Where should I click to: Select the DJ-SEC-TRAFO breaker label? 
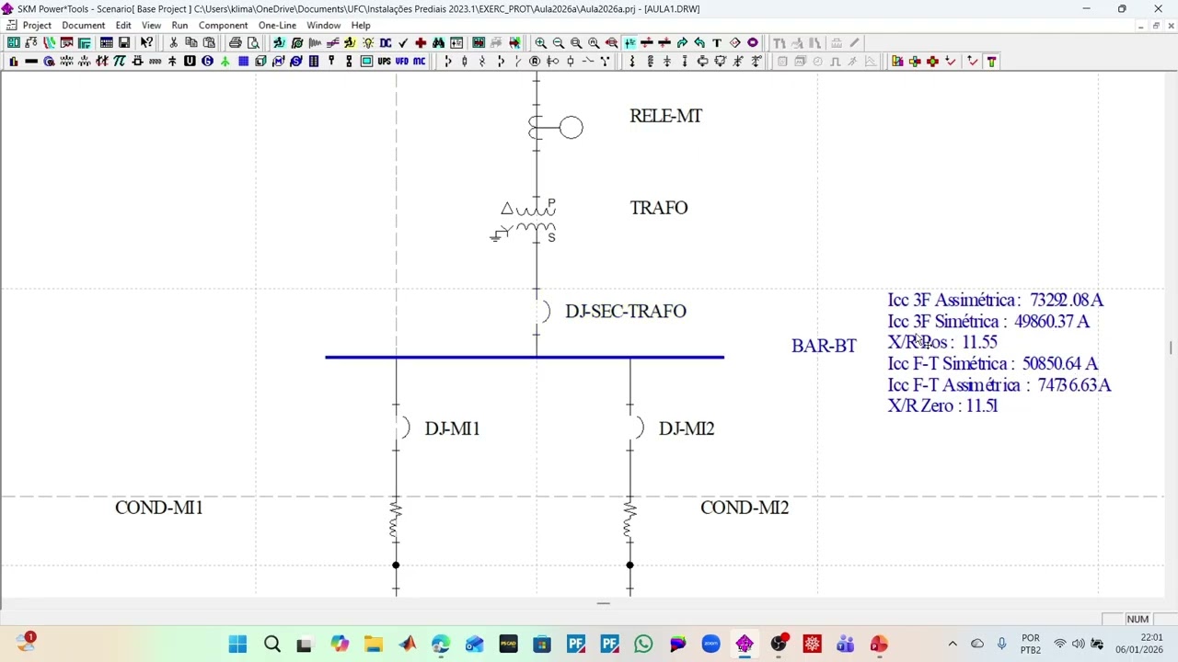626,311
